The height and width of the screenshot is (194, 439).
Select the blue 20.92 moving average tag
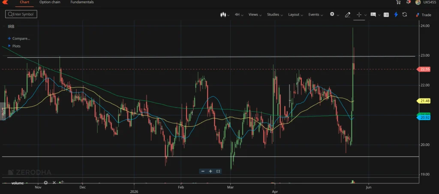click(x=423, y=118)
